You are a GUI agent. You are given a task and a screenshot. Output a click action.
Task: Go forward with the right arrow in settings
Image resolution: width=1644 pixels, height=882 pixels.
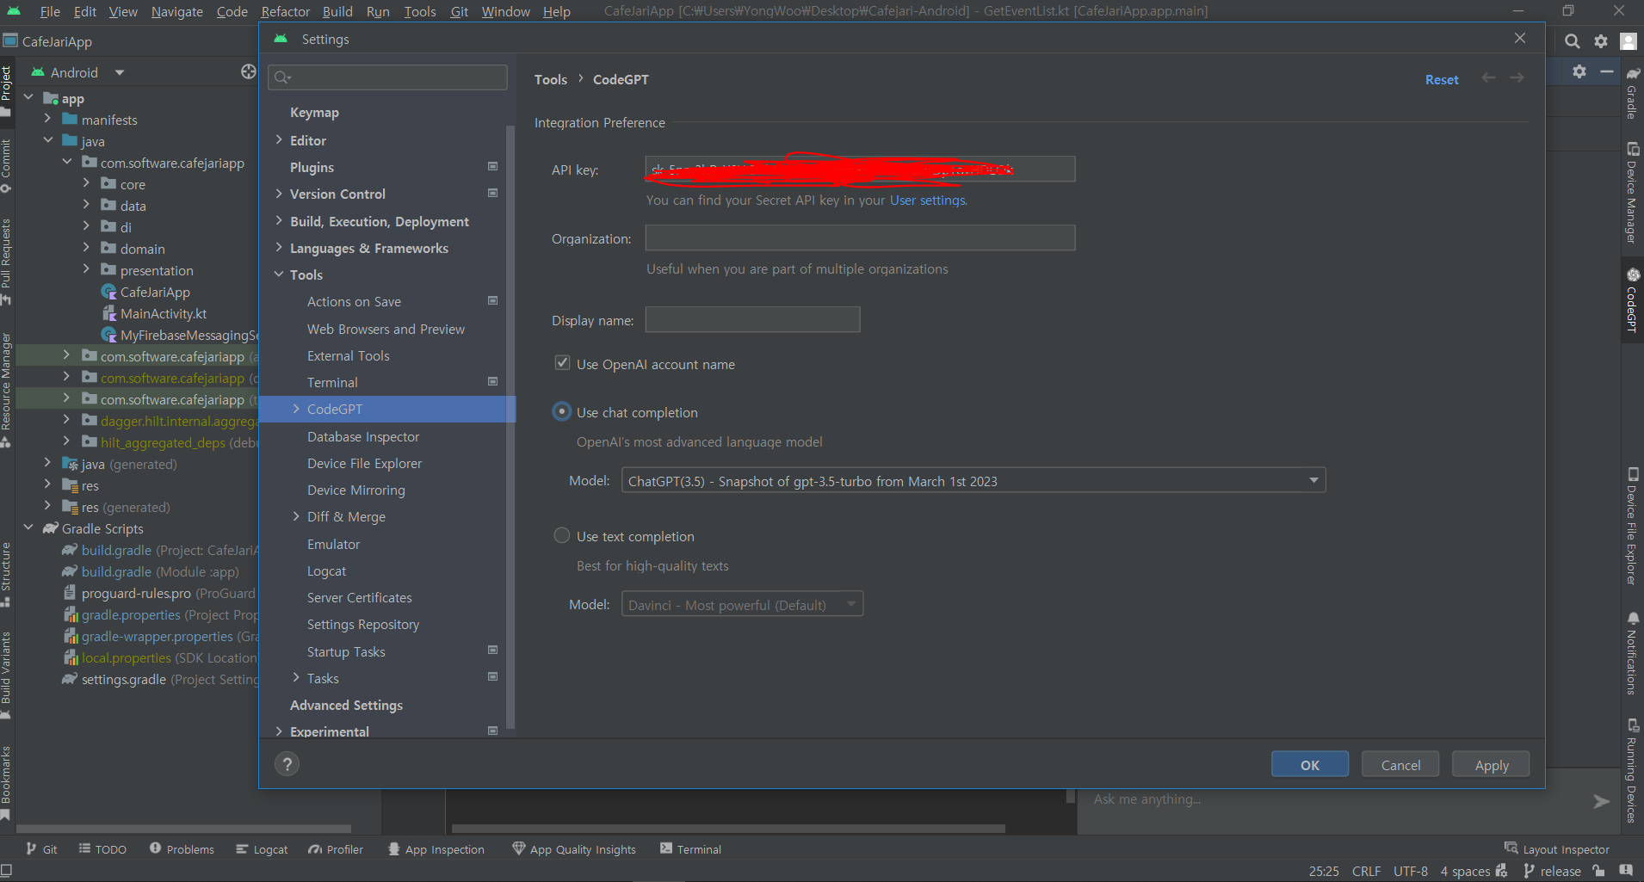(x=1517, y=78)
